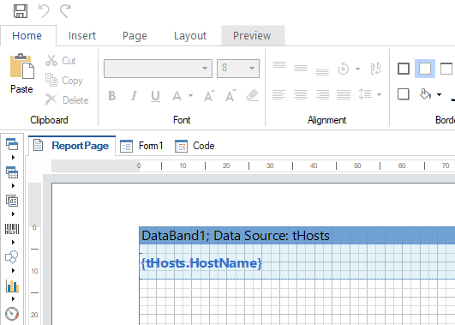The image size is (455, 325).
Task: Decrease font size with shrink icon
Action: pos(230,95)
